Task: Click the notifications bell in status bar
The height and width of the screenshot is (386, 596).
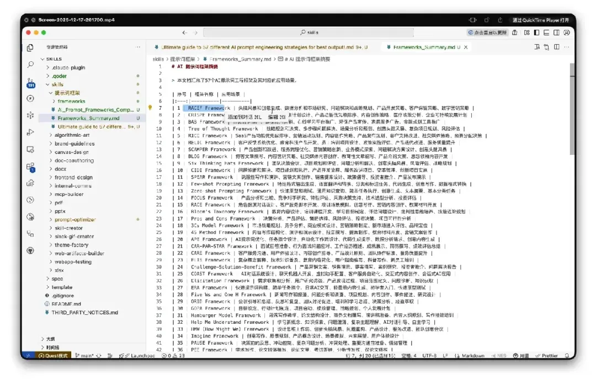Action: [x=567, y=356]
